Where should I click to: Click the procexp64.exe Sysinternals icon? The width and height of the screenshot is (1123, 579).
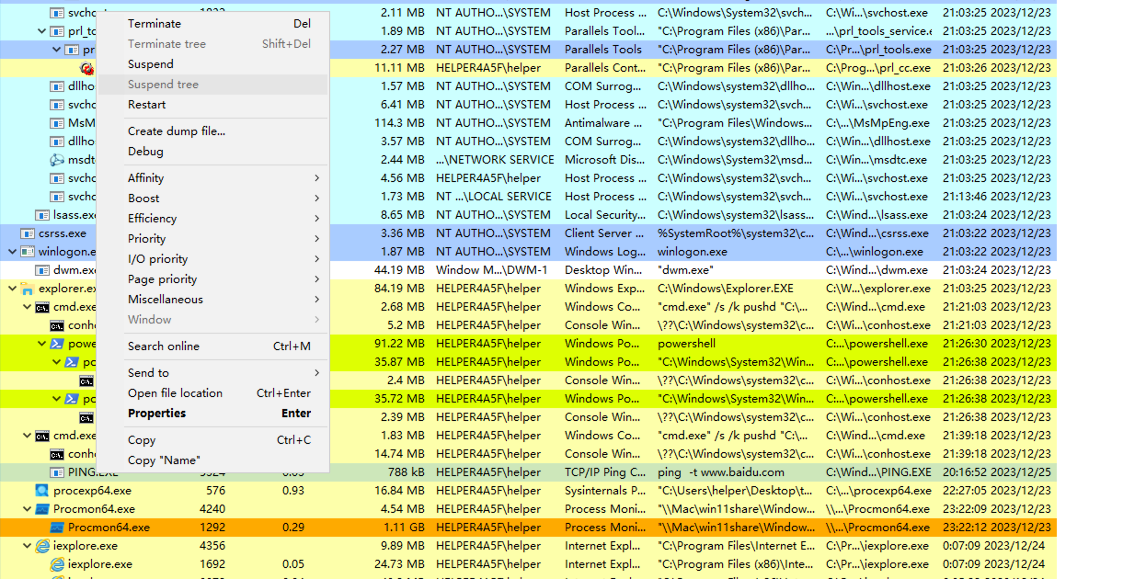pos(42,490)
